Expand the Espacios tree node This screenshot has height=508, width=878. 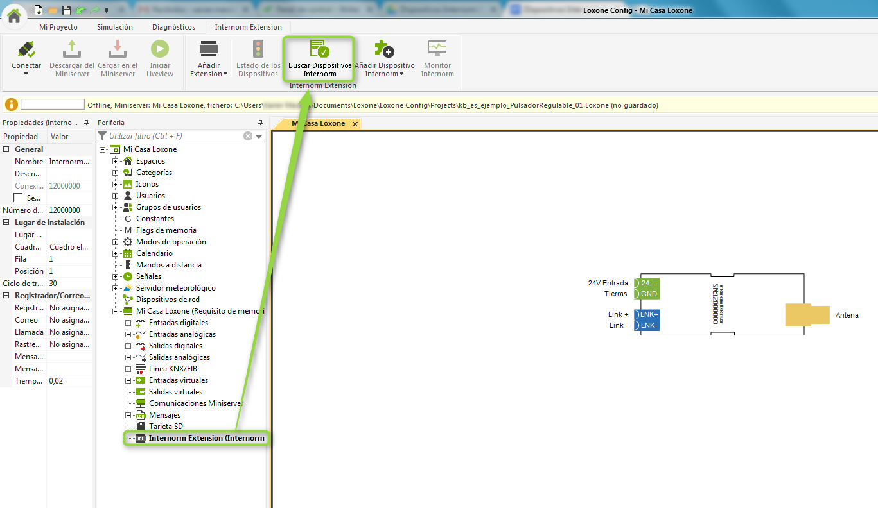coord(116,161)
